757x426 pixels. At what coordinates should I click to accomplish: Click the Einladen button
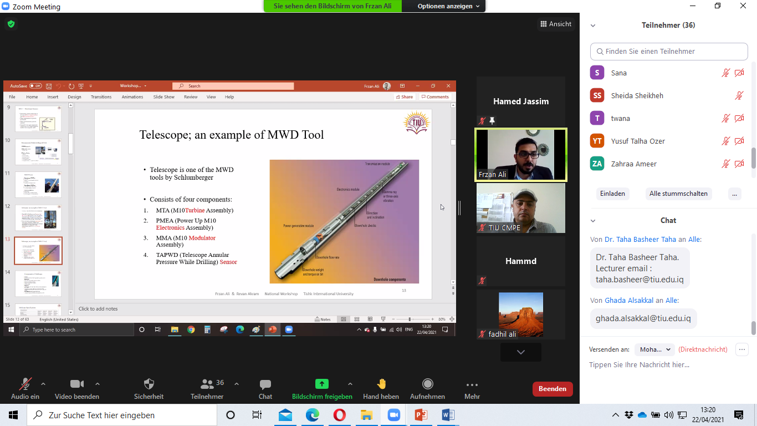click(612, 194)
